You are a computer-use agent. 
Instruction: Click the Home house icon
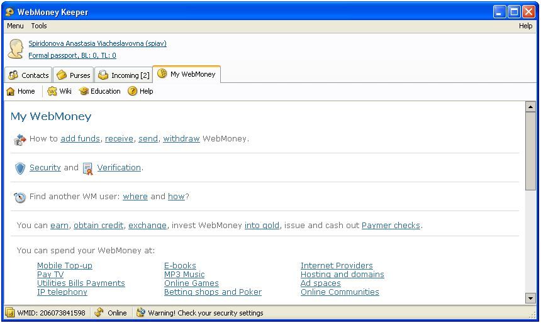(11, 91)
